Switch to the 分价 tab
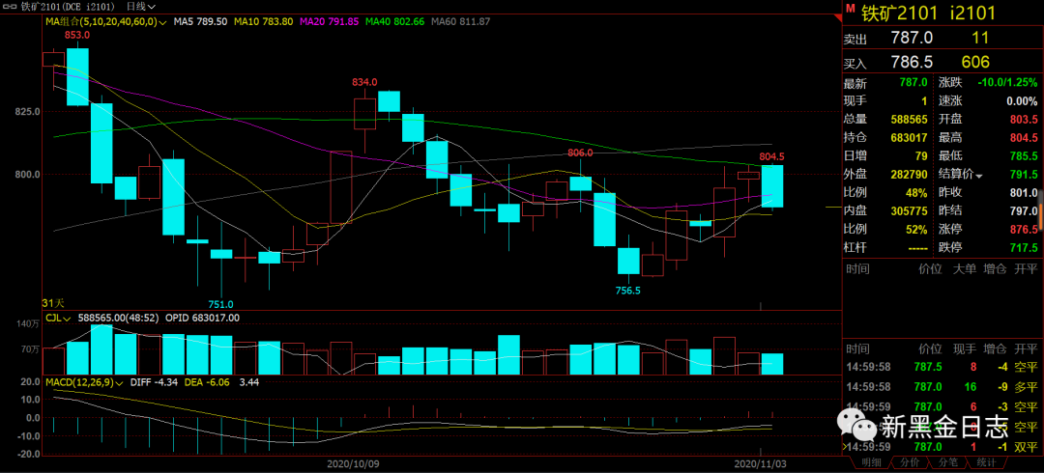This screenshot has height=473, width=1044. (x=909, y=462)
